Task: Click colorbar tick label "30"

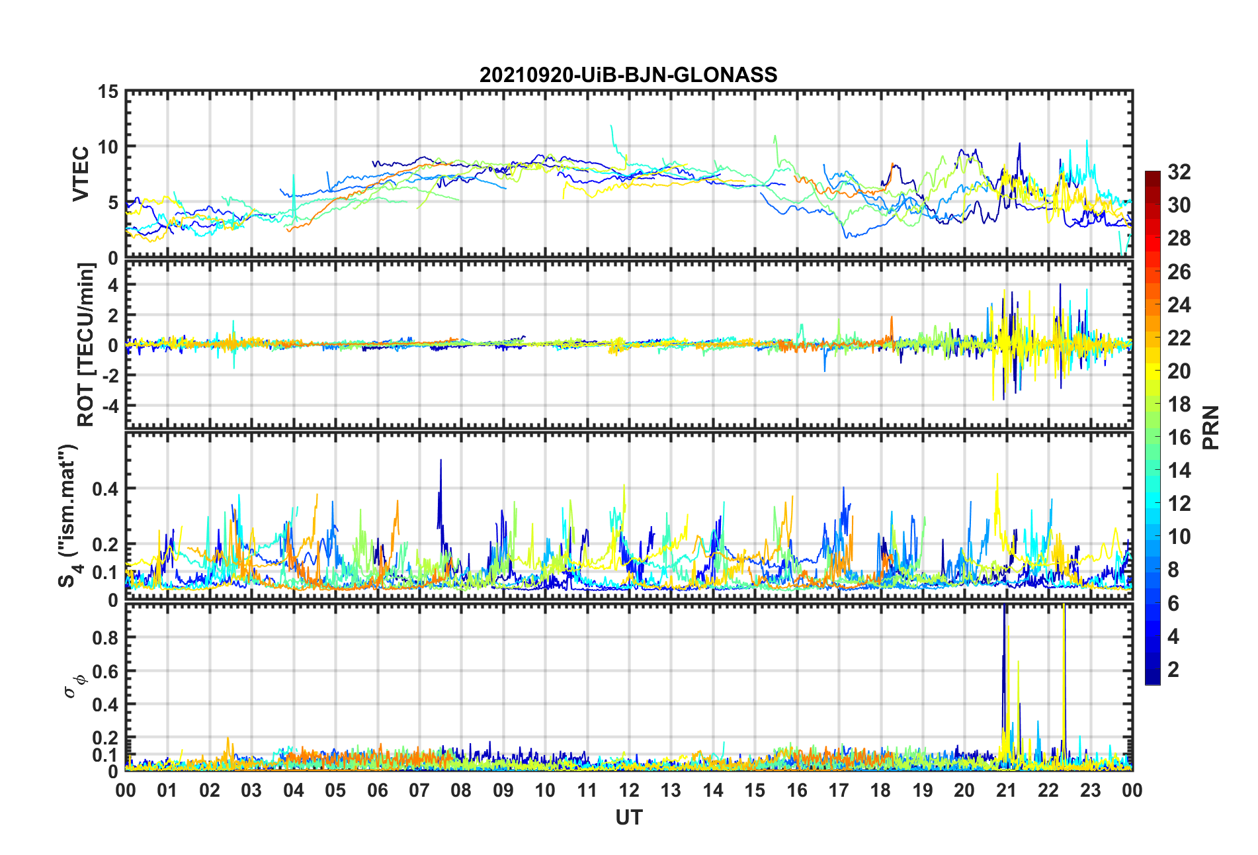Action: click(1179, 205)
